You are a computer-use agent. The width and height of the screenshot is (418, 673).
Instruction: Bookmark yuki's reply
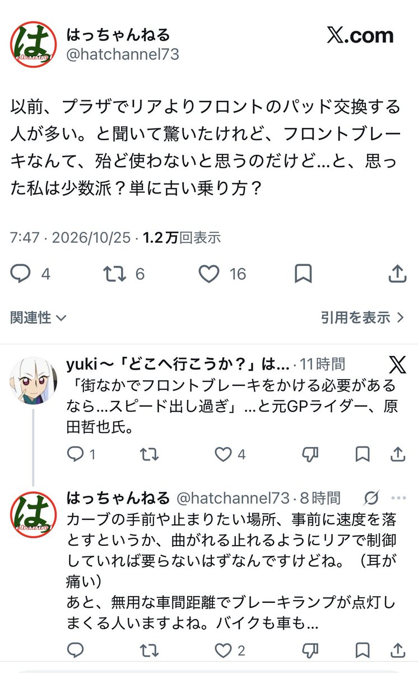363,454
